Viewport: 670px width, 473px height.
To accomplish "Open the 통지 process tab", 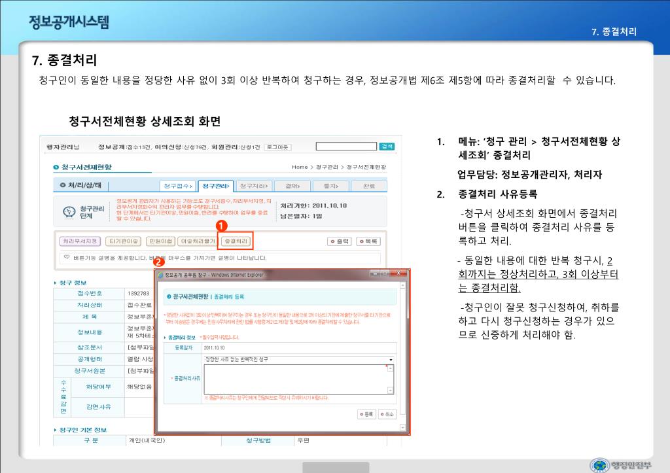I will coord(330,186).
